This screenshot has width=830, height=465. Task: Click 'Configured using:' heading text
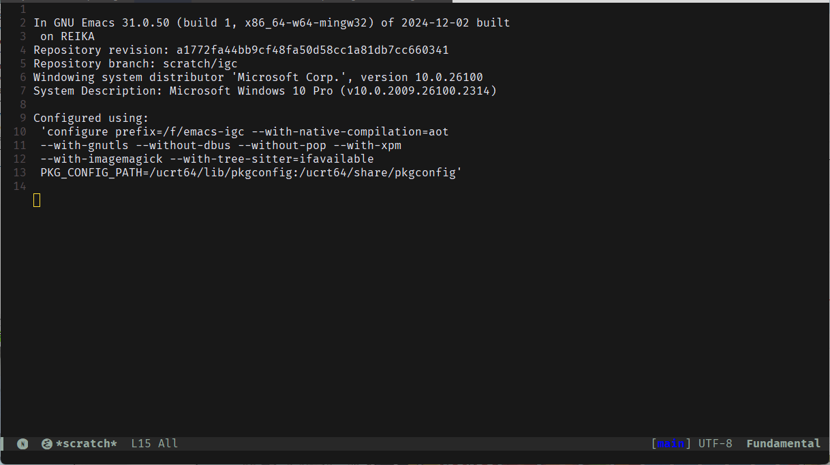[x=91, y=118]
